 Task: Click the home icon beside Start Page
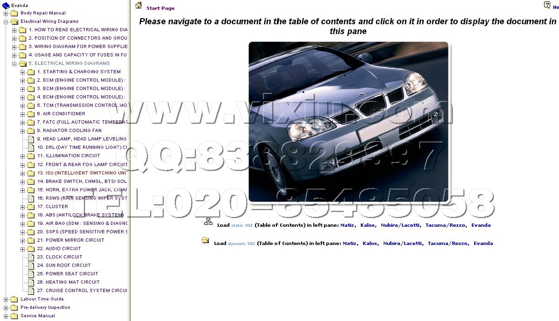tap(138, 6)
